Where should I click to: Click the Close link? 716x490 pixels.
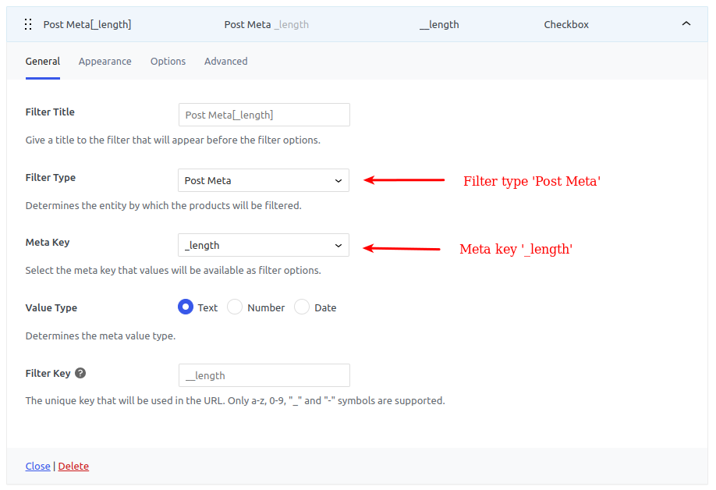tap(38, 467)
